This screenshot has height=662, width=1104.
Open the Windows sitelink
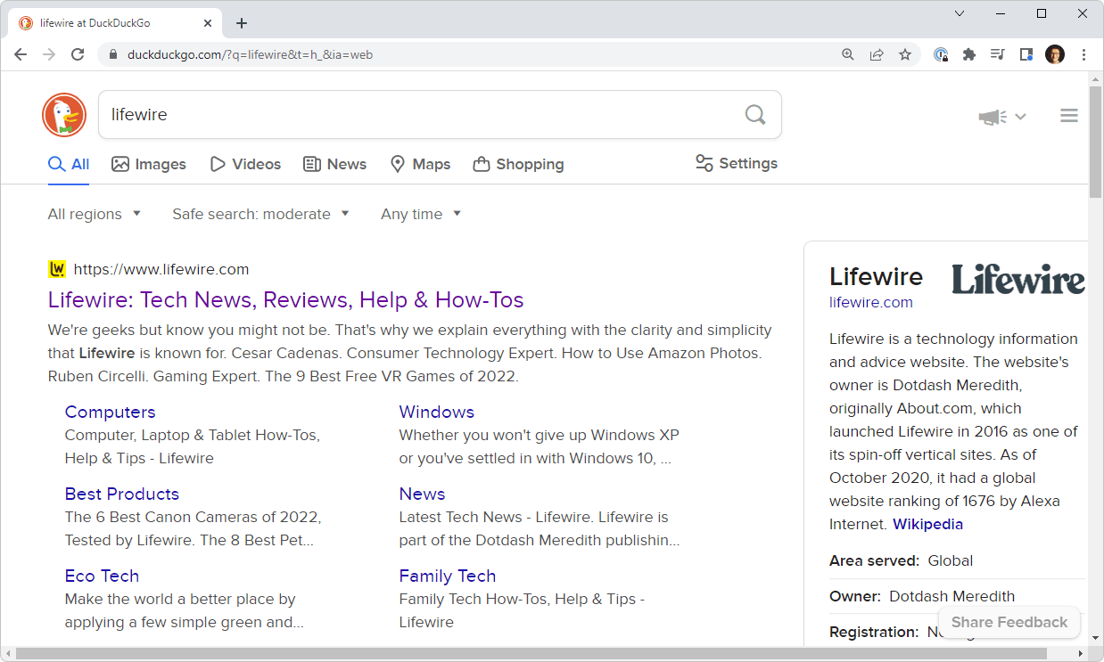(436, 412)
